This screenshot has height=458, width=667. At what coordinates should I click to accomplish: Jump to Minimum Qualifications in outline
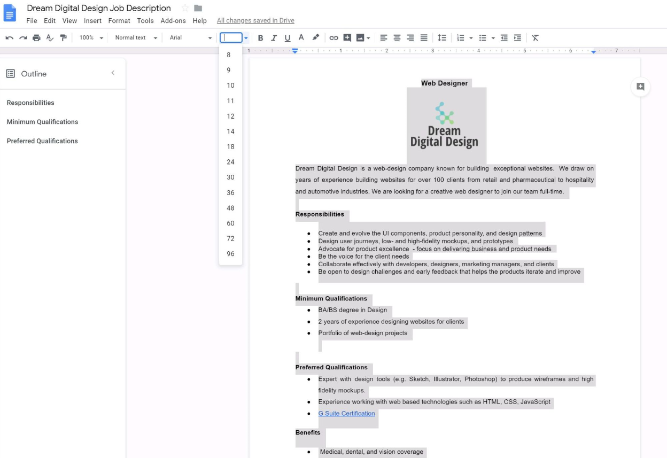[42, 122]
